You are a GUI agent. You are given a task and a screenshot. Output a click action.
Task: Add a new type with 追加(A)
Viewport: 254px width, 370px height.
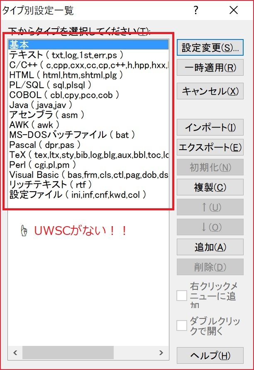[210, 247]
